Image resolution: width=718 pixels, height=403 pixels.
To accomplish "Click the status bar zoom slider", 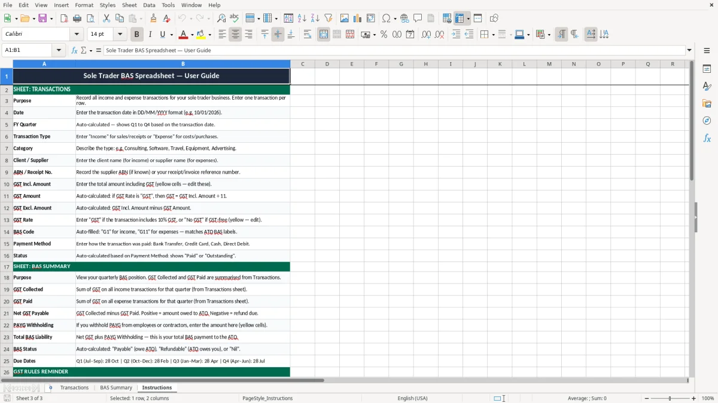I will click(670, 398).
